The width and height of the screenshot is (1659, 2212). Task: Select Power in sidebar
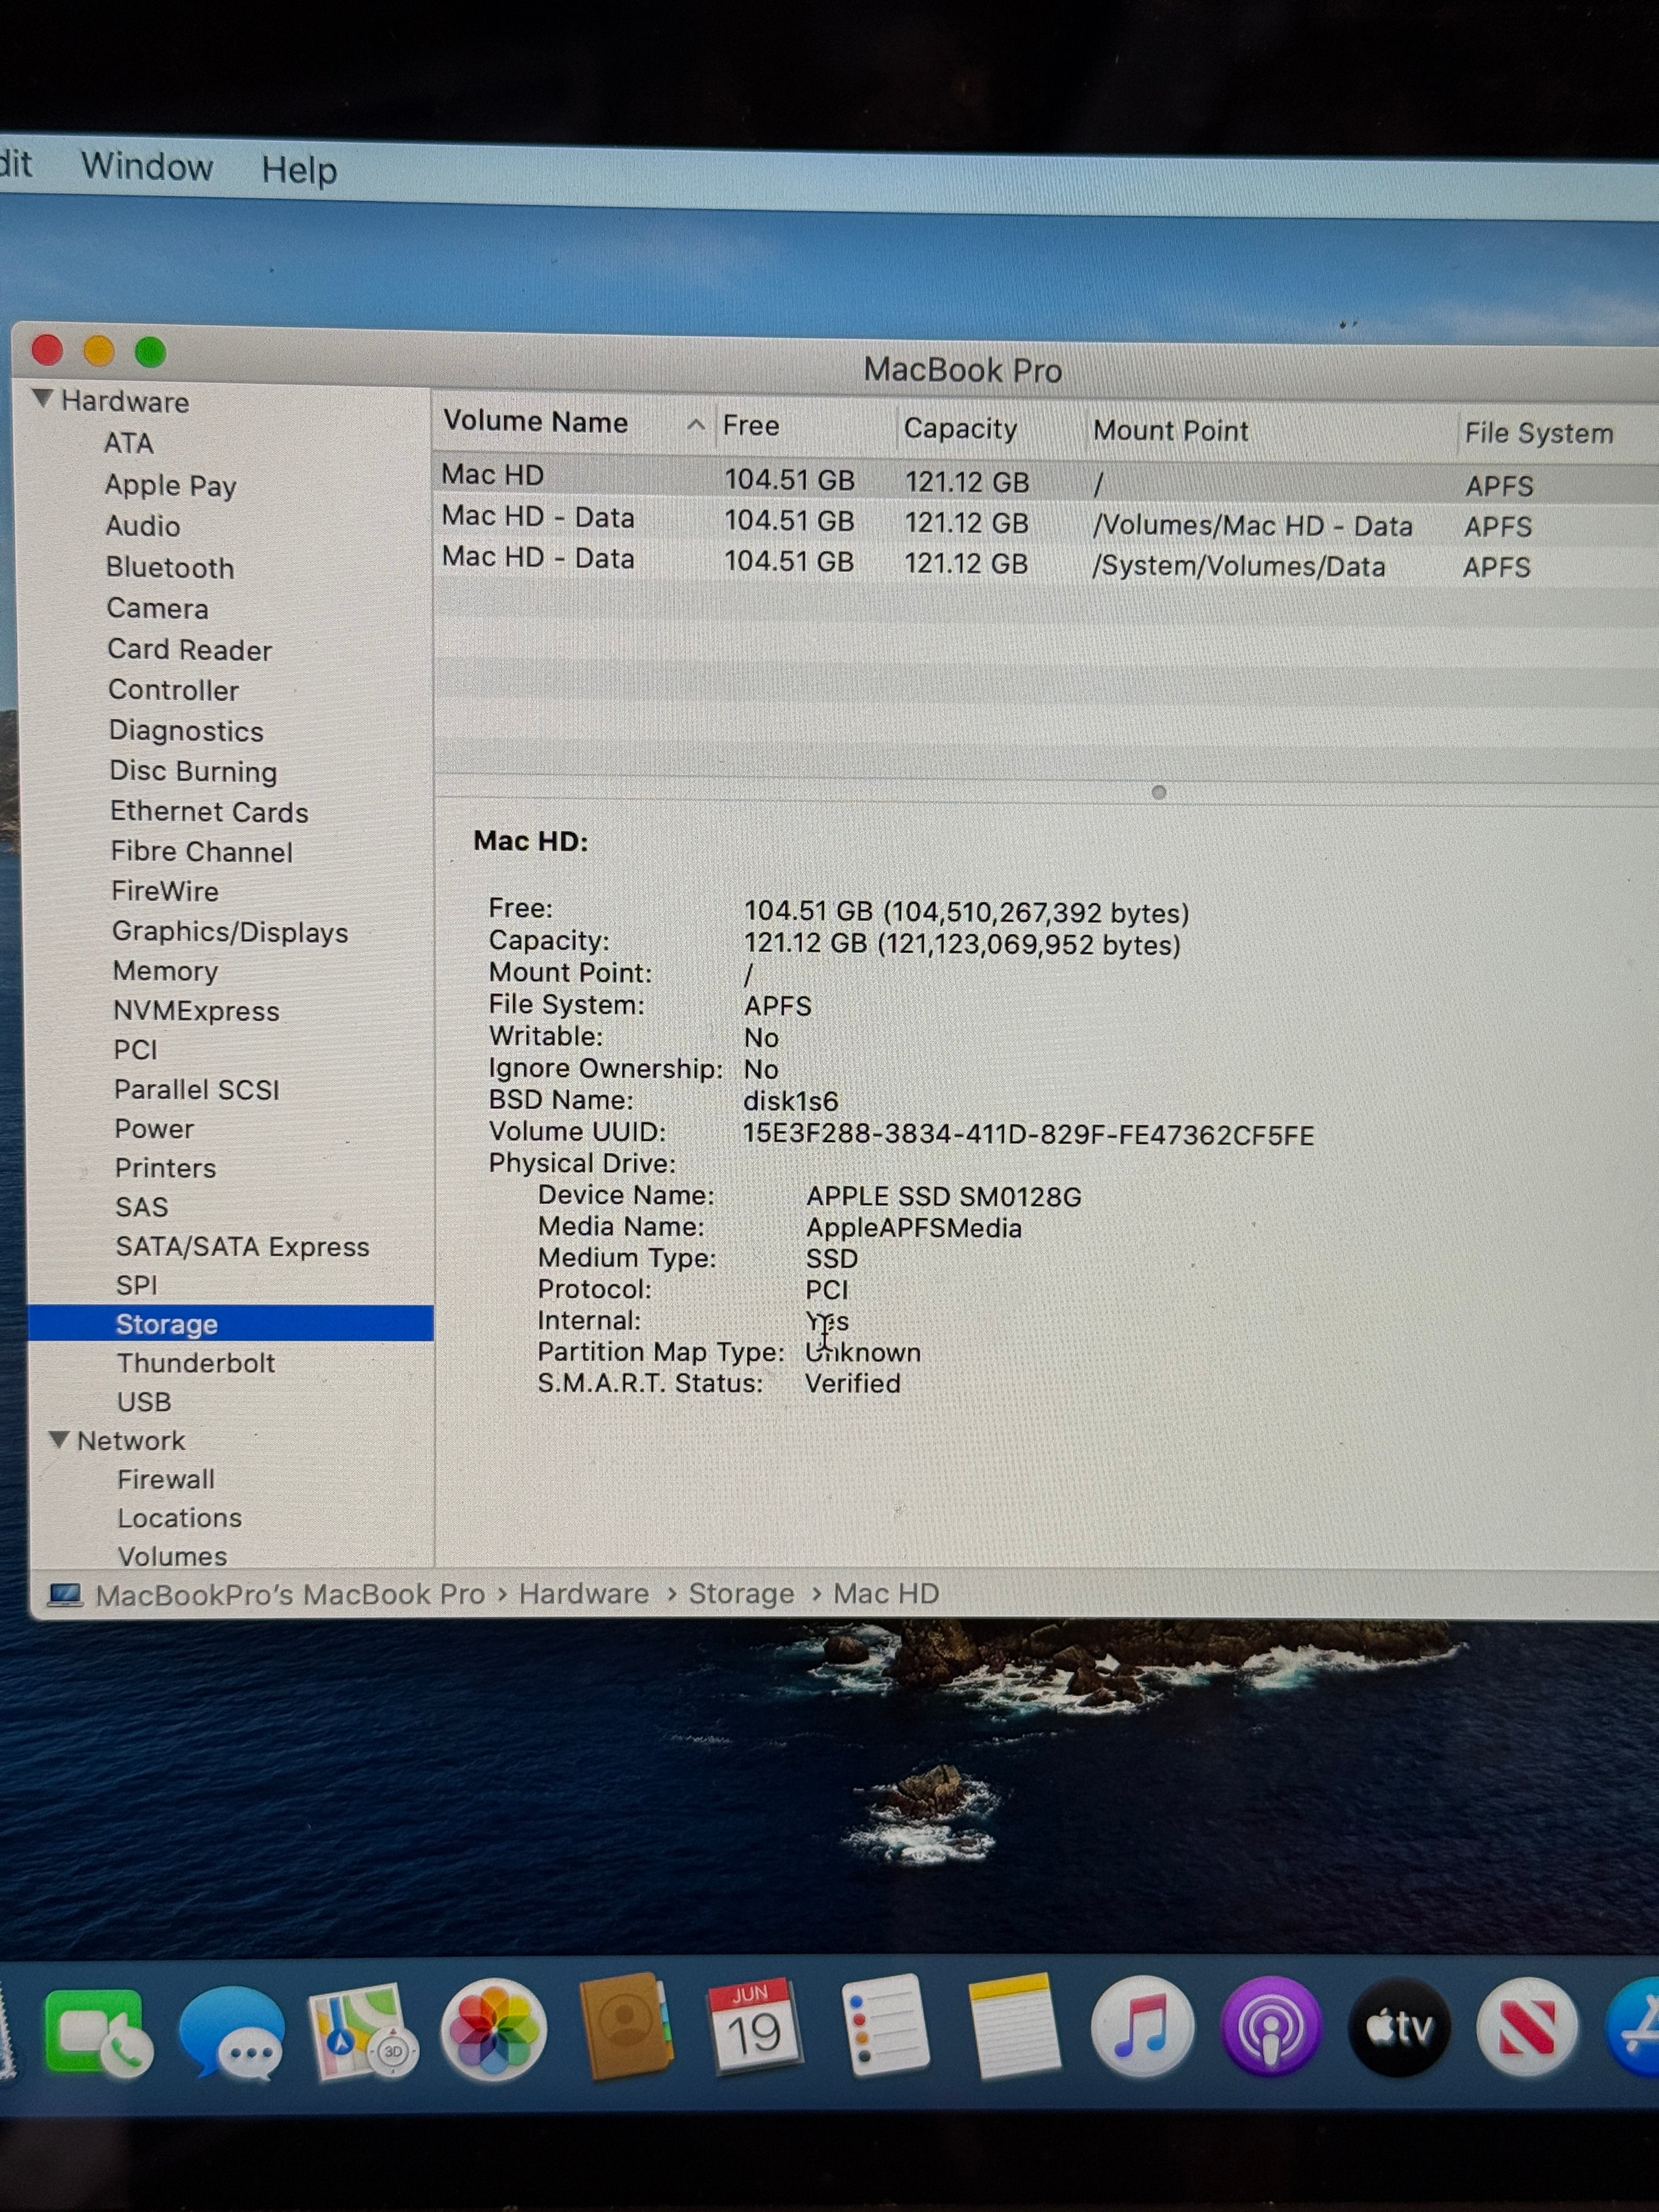coord(154,1128)
